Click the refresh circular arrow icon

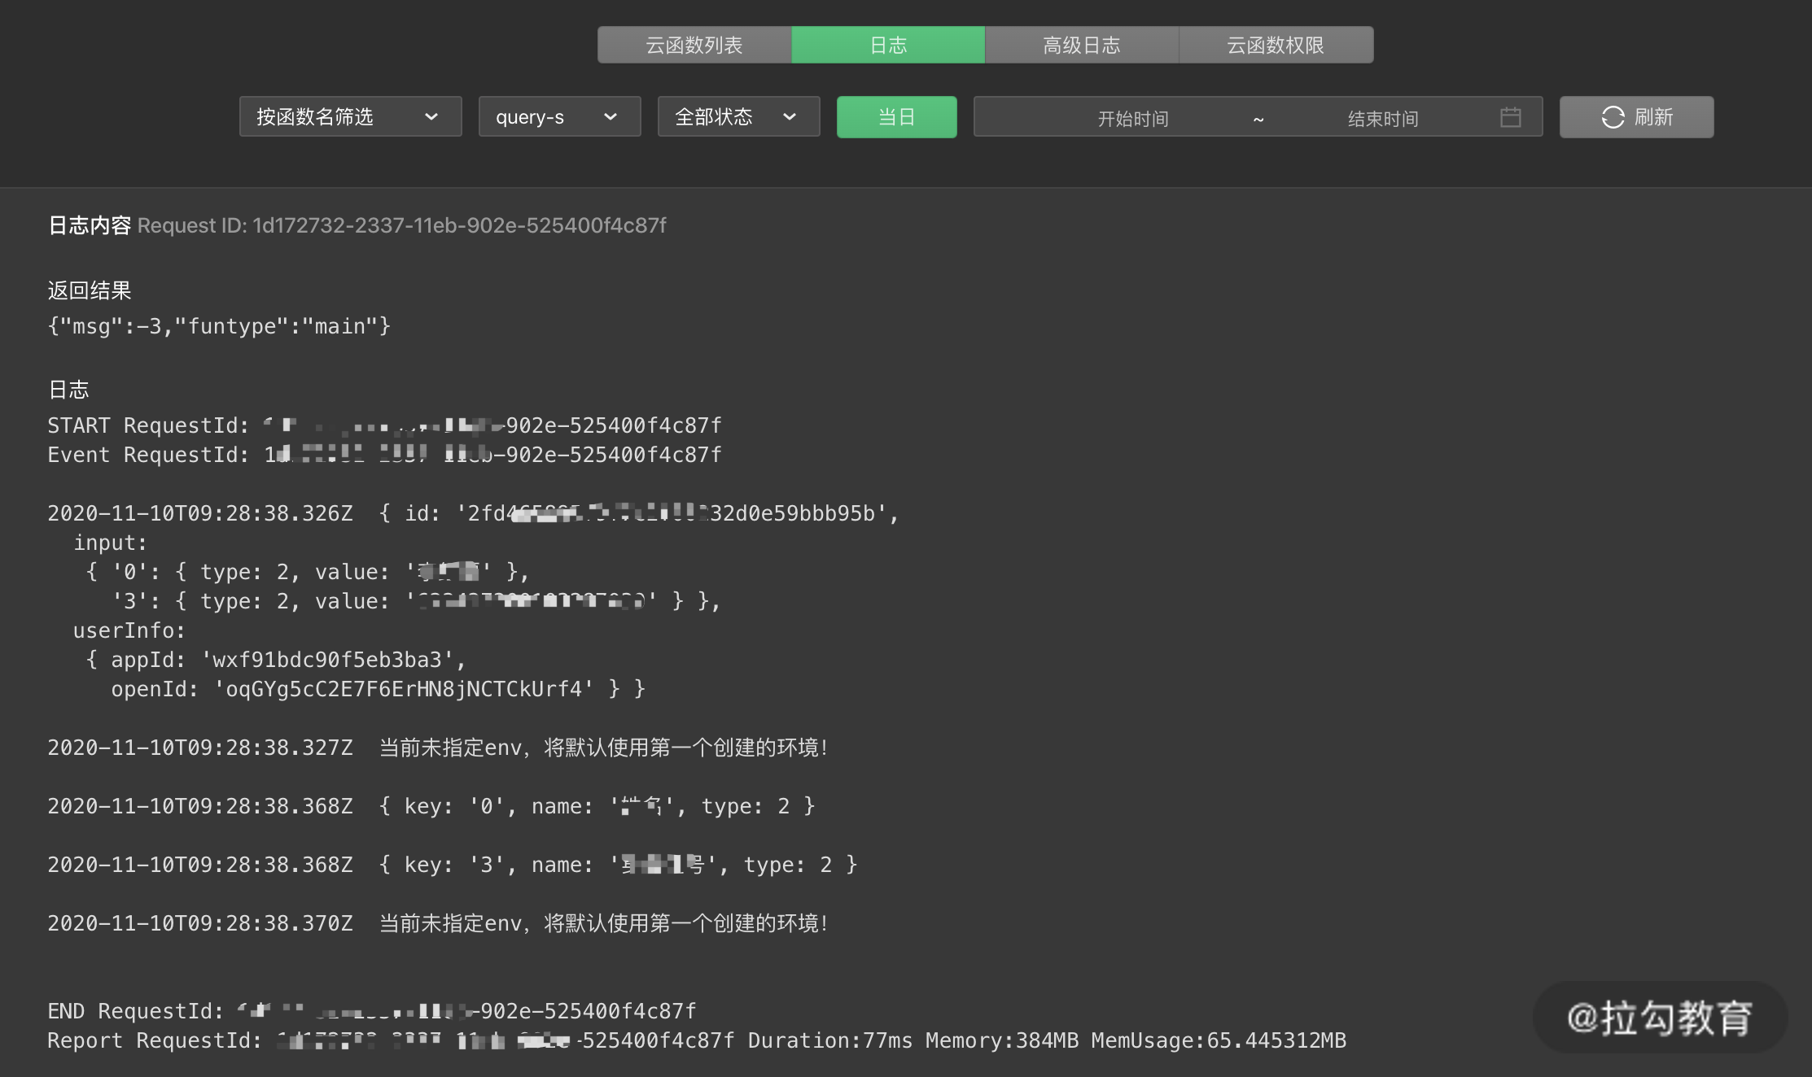pos(1613,117)
